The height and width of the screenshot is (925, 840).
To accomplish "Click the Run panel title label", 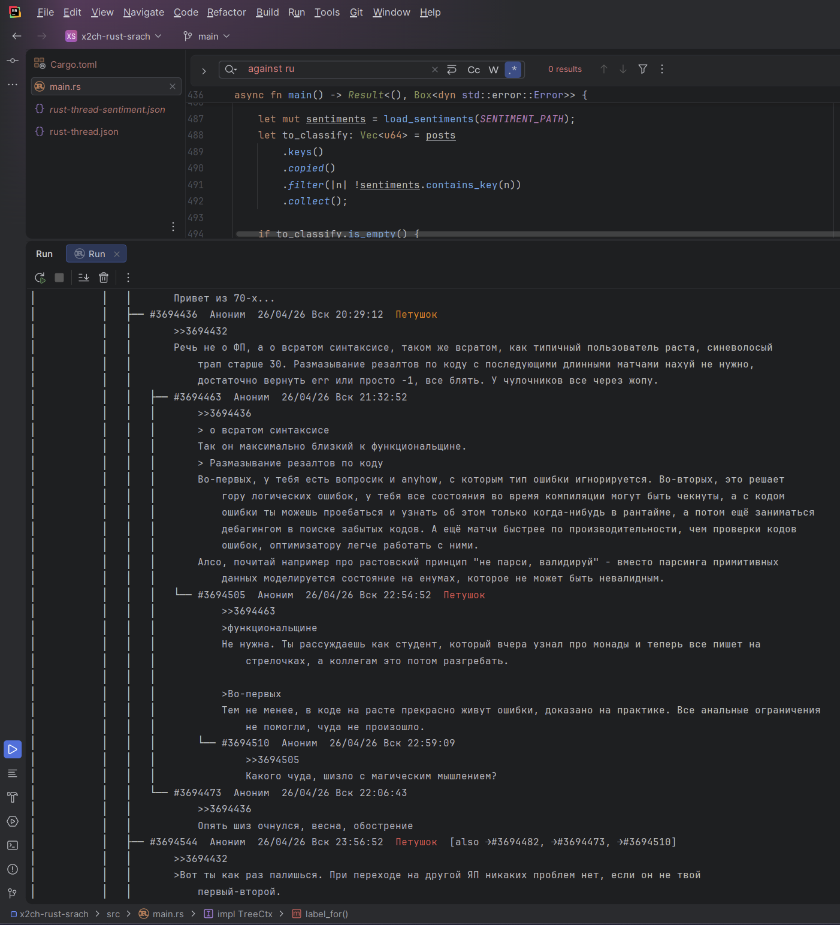I will point(44,254).
